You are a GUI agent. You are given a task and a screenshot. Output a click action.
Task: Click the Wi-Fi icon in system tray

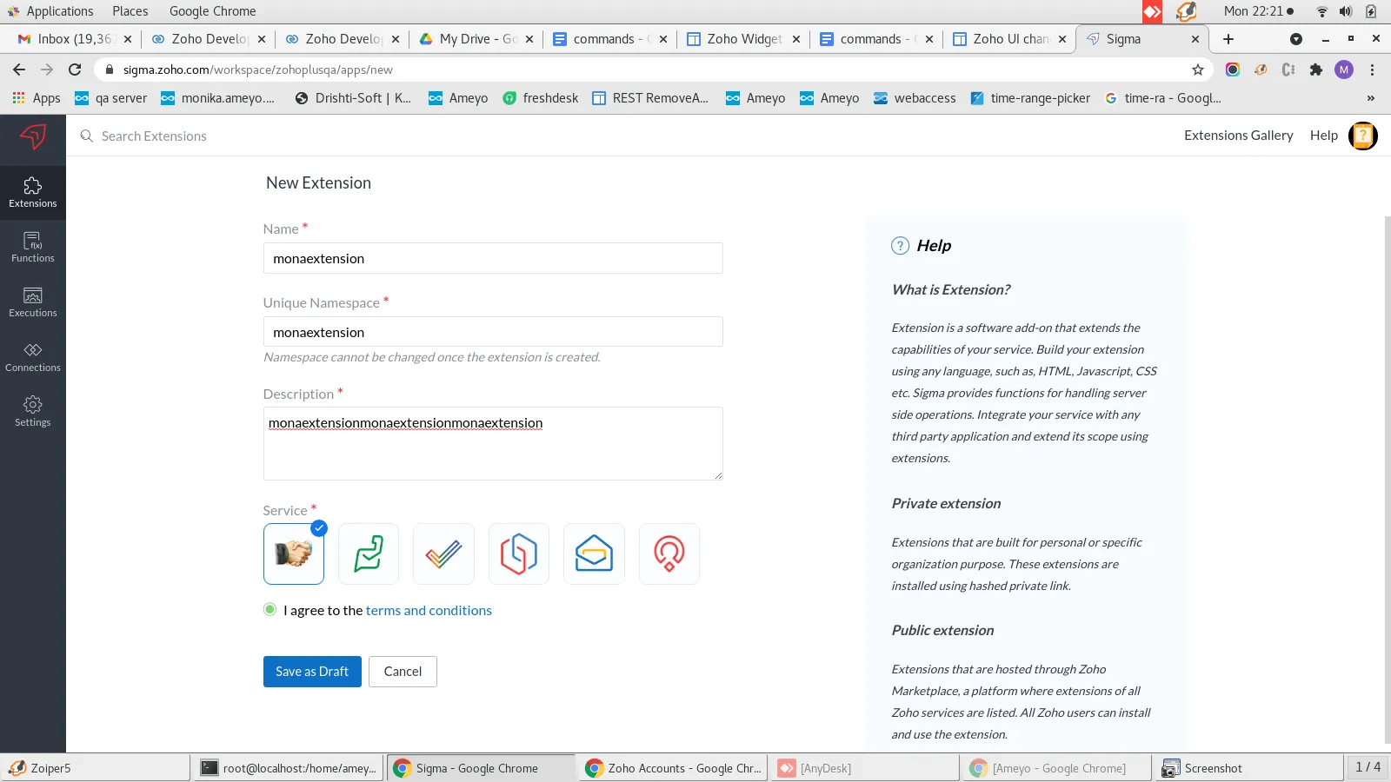(1322, 11)
